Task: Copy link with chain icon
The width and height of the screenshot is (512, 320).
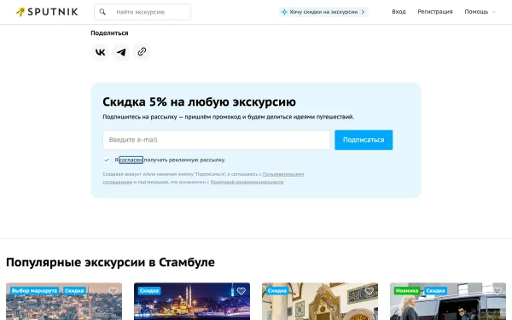Action: click(142, 52)
